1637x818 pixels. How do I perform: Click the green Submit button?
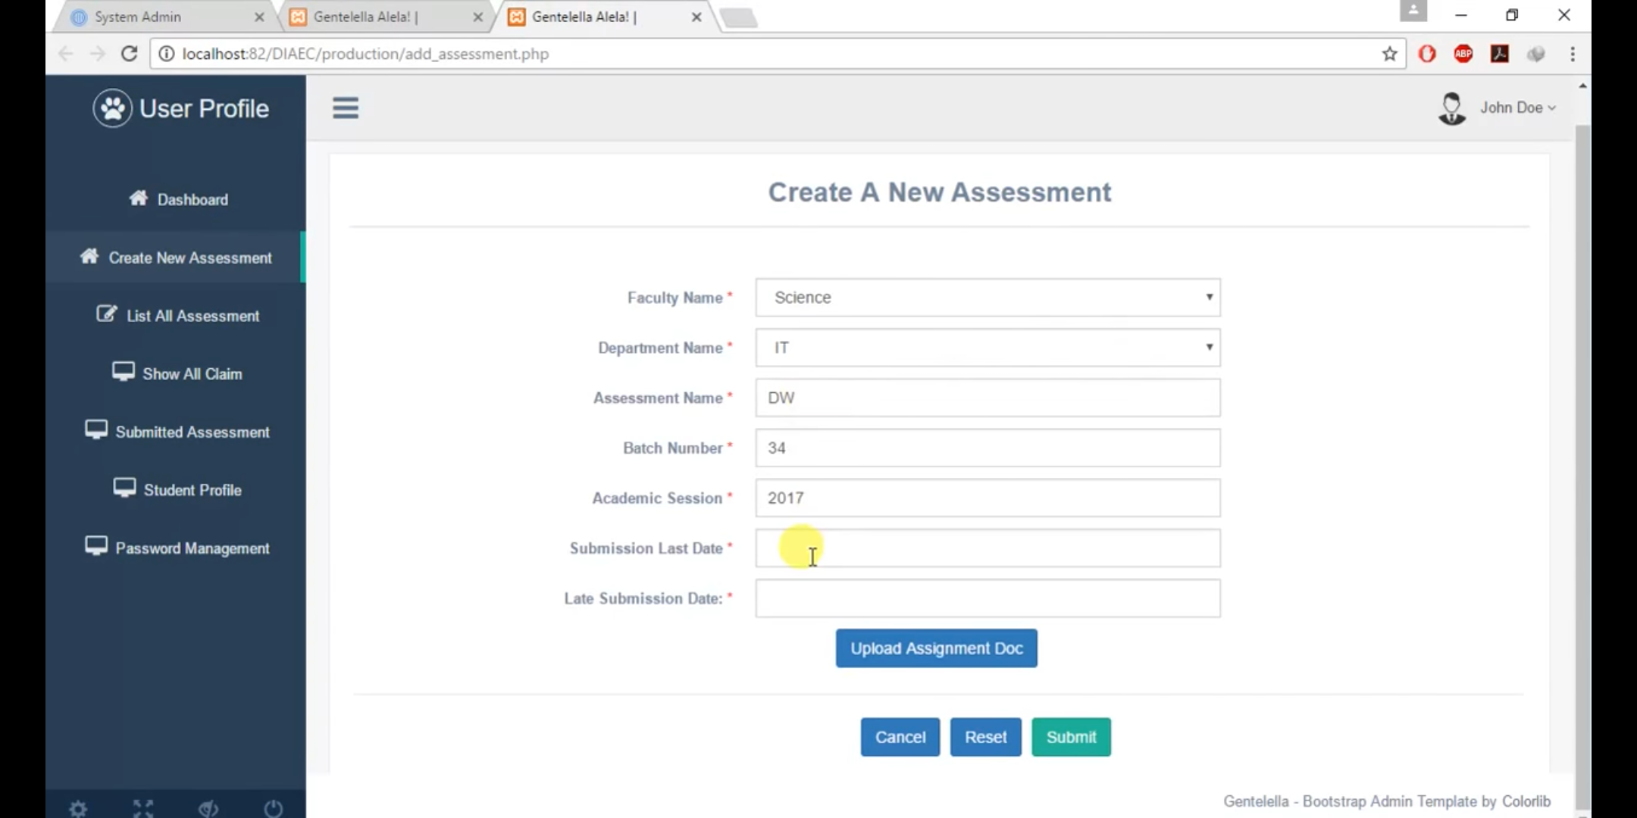pos(1071,737)
